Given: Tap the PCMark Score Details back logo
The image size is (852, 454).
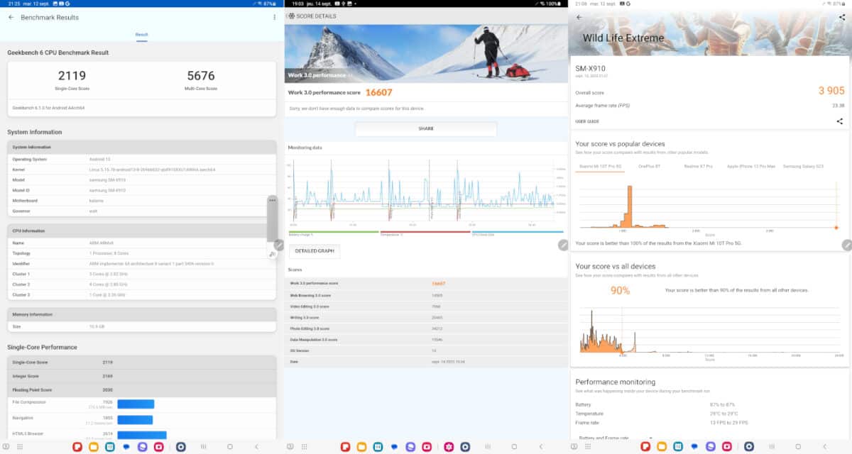Looking at the screenshot, I should point(291,16).
